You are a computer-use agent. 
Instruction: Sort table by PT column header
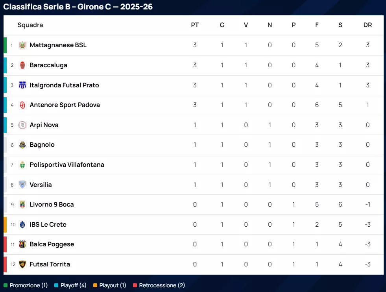click(195, 25)
